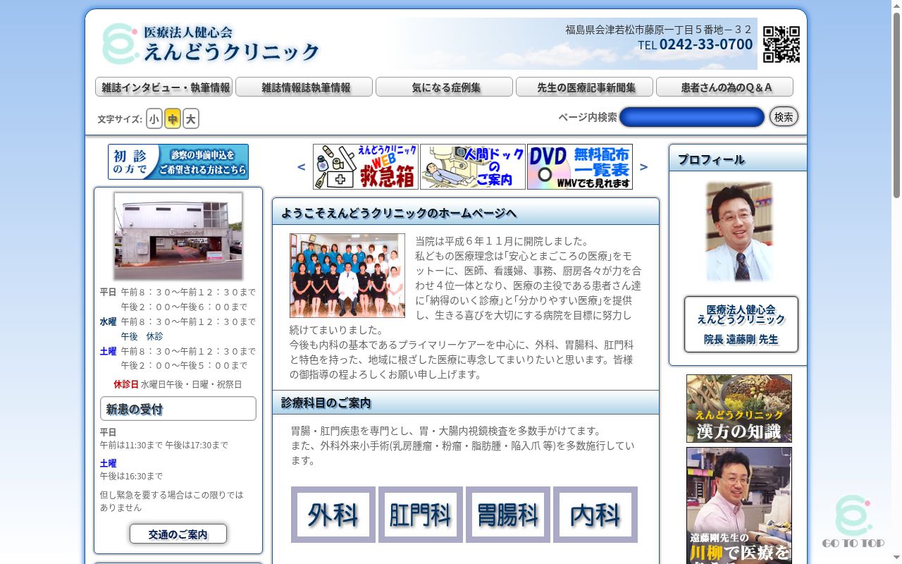Viewport: 902px width, 564px height.
Task: Click the プロフィール panel heading
Action: pos(738,158)
